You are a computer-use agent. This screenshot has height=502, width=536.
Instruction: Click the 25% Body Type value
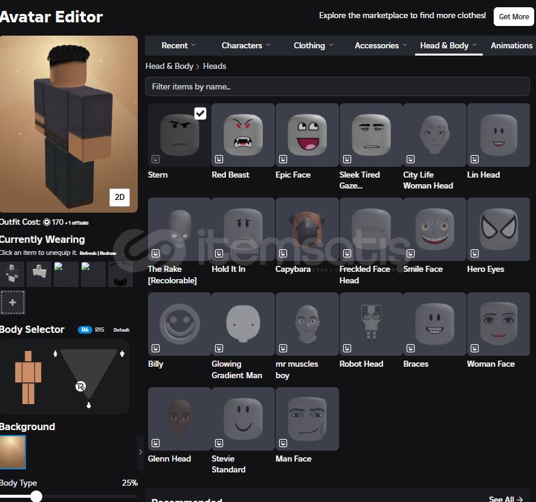pyautogui.click(x=130, y=483)
